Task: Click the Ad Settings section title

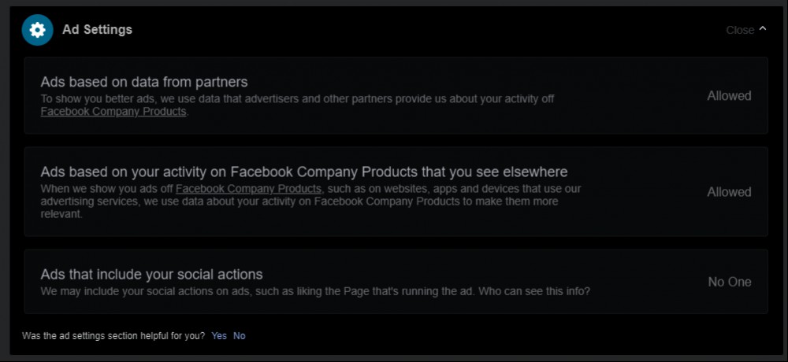Action: [x=97, y=30]
